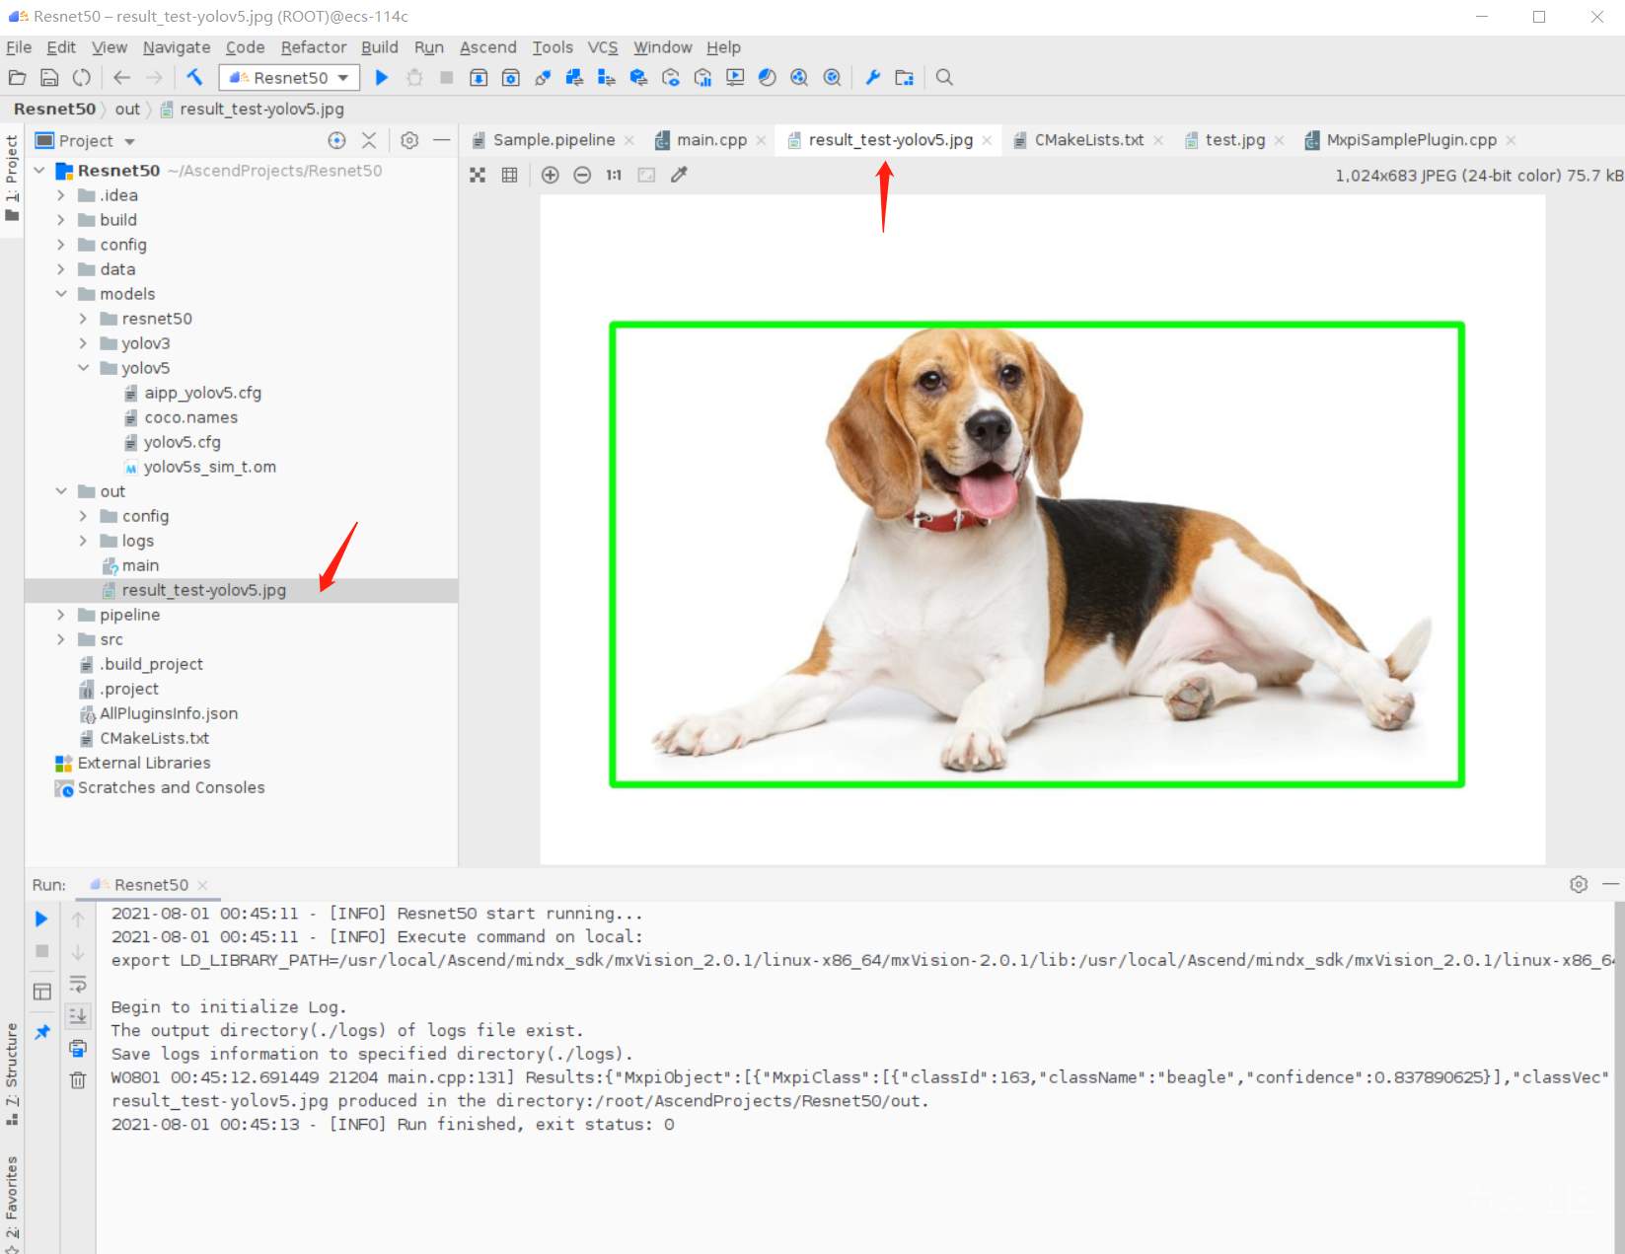Open the Structure side tool window
This screenshot has height=1254, width=1625.
click(x=12, y=1073)
